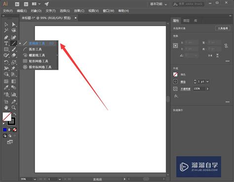Select the Mesh tool

click(x=6, y=81)
